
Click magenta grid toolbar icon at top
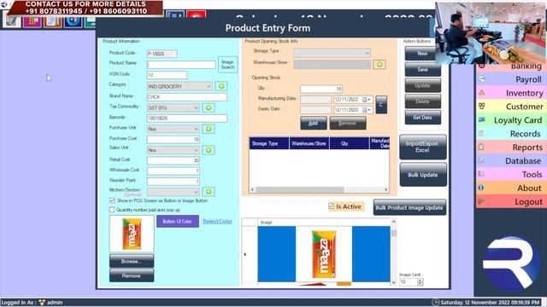pyautogui.click(x=32, y=21)
